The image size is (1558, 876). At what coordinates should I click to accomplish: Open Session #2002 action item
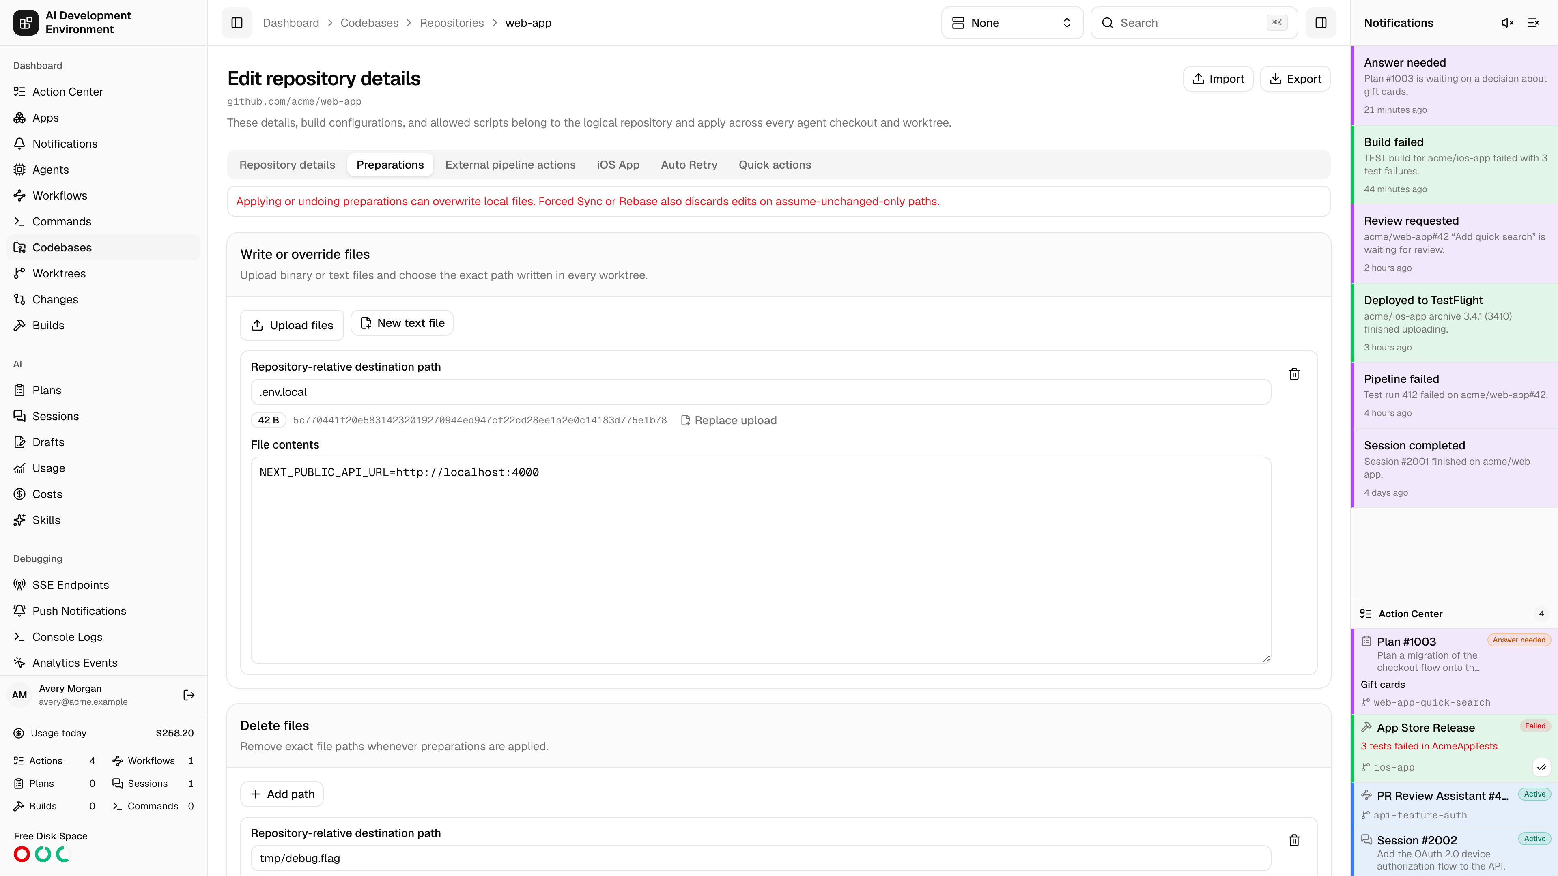click(x=1455, y=852)
